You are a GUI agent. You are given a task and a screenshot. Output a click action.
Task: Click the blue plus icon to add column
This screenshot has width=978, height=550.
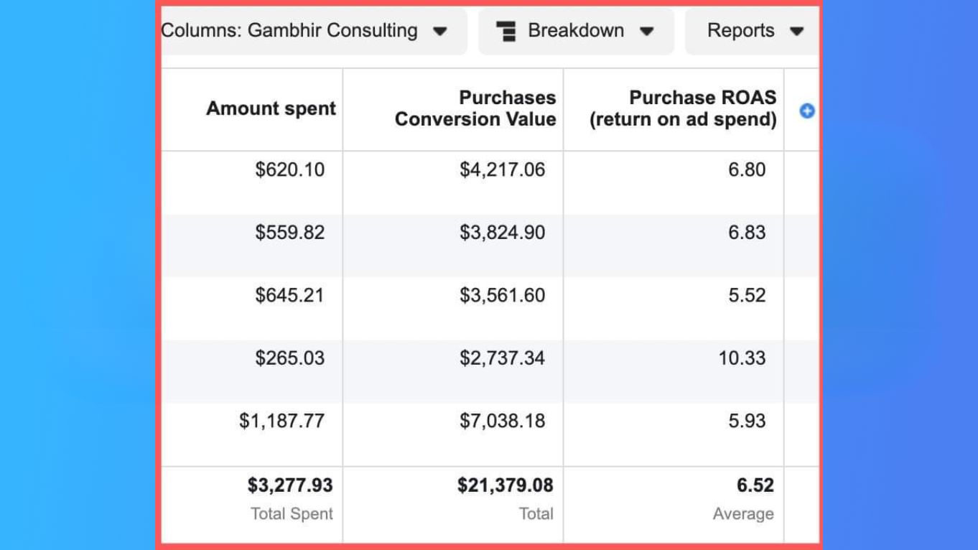click(x=807, y=111)
